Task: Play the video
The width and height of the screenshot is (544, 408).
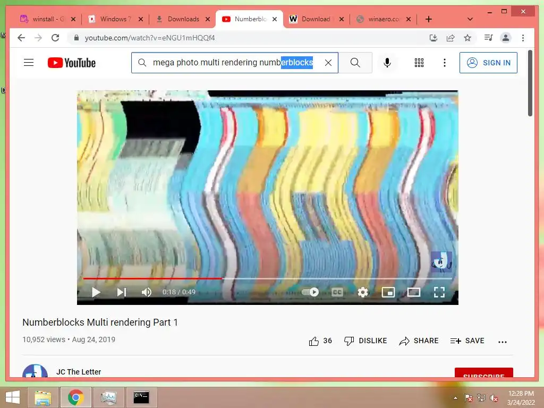Action: [x=96, y=292]
